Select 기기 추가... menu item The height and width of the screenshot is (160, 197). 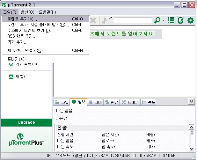point(46,42)
